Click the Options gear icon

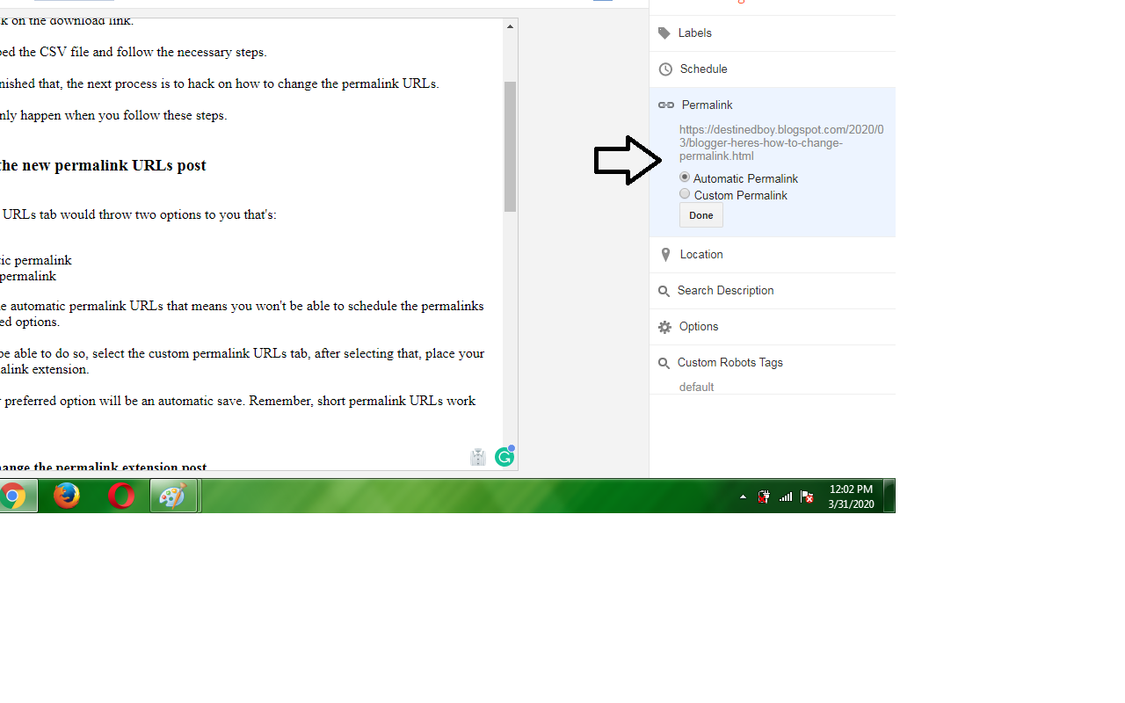664,327
